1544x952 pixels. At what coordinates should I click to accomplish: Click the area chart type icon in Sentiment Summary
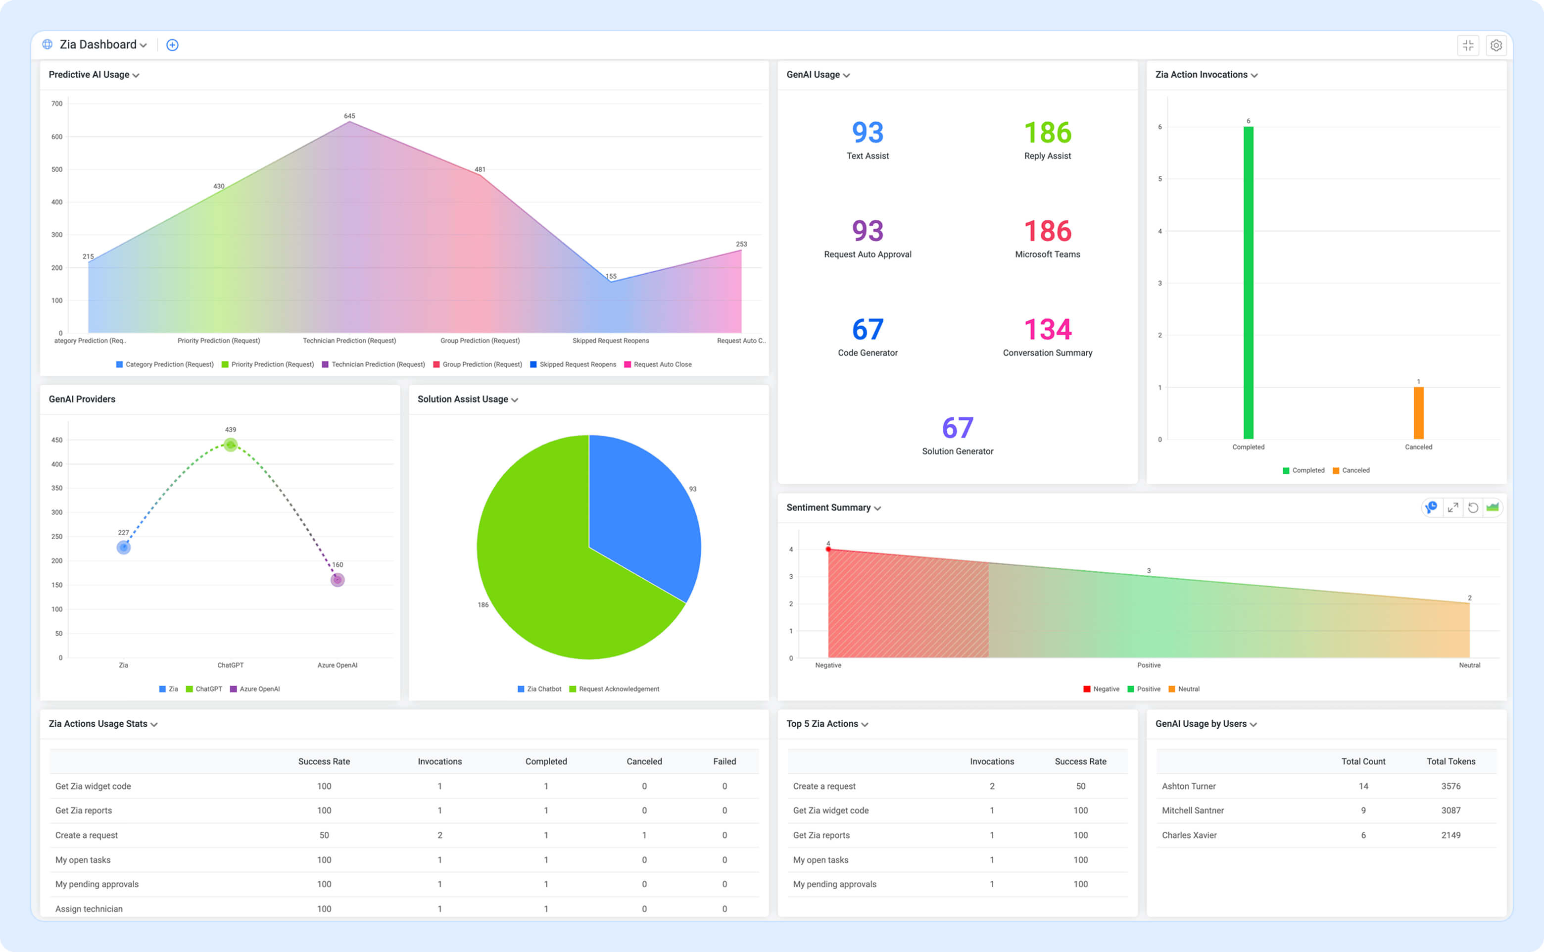pos(1493,507)
